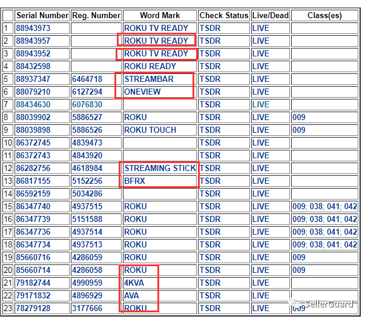
Task: Click row number 23 cell
Action: (x=8, y=308)
